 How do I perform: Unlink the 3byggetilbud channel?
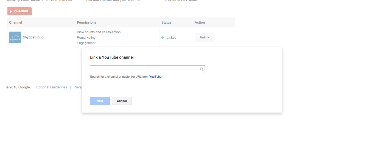coord(205,37)
